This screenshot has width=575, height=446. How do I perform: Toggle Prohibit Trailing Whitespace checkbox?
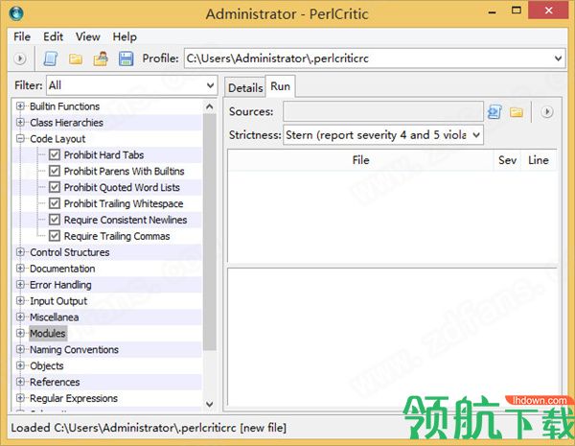click(x=55, y=203)
